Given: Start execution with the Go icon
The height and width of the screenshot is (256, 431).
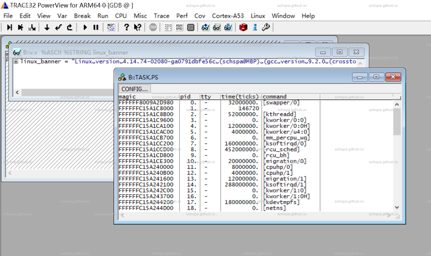Looking at the screenshot, I should (x=85, y=27).
